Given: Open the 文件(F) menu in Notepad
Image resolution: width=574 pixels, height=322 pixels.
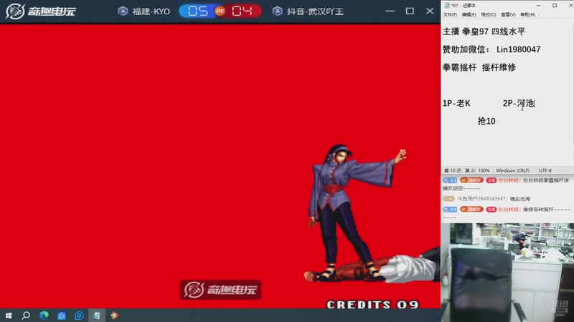Looking at the screenshot, I should tap(450, 14).
